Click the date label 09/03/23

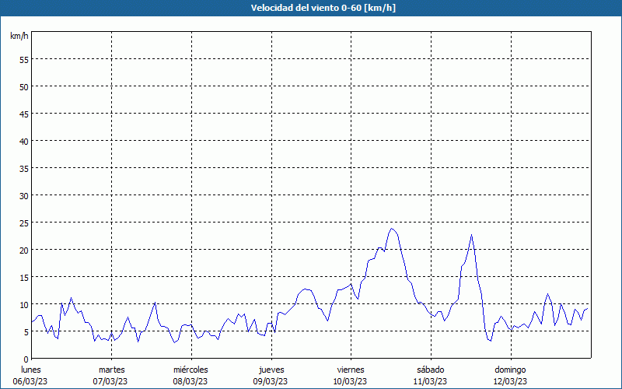[271, 381]
